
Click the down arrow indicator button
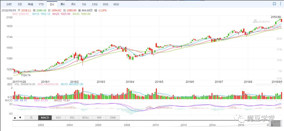[20, 118]
